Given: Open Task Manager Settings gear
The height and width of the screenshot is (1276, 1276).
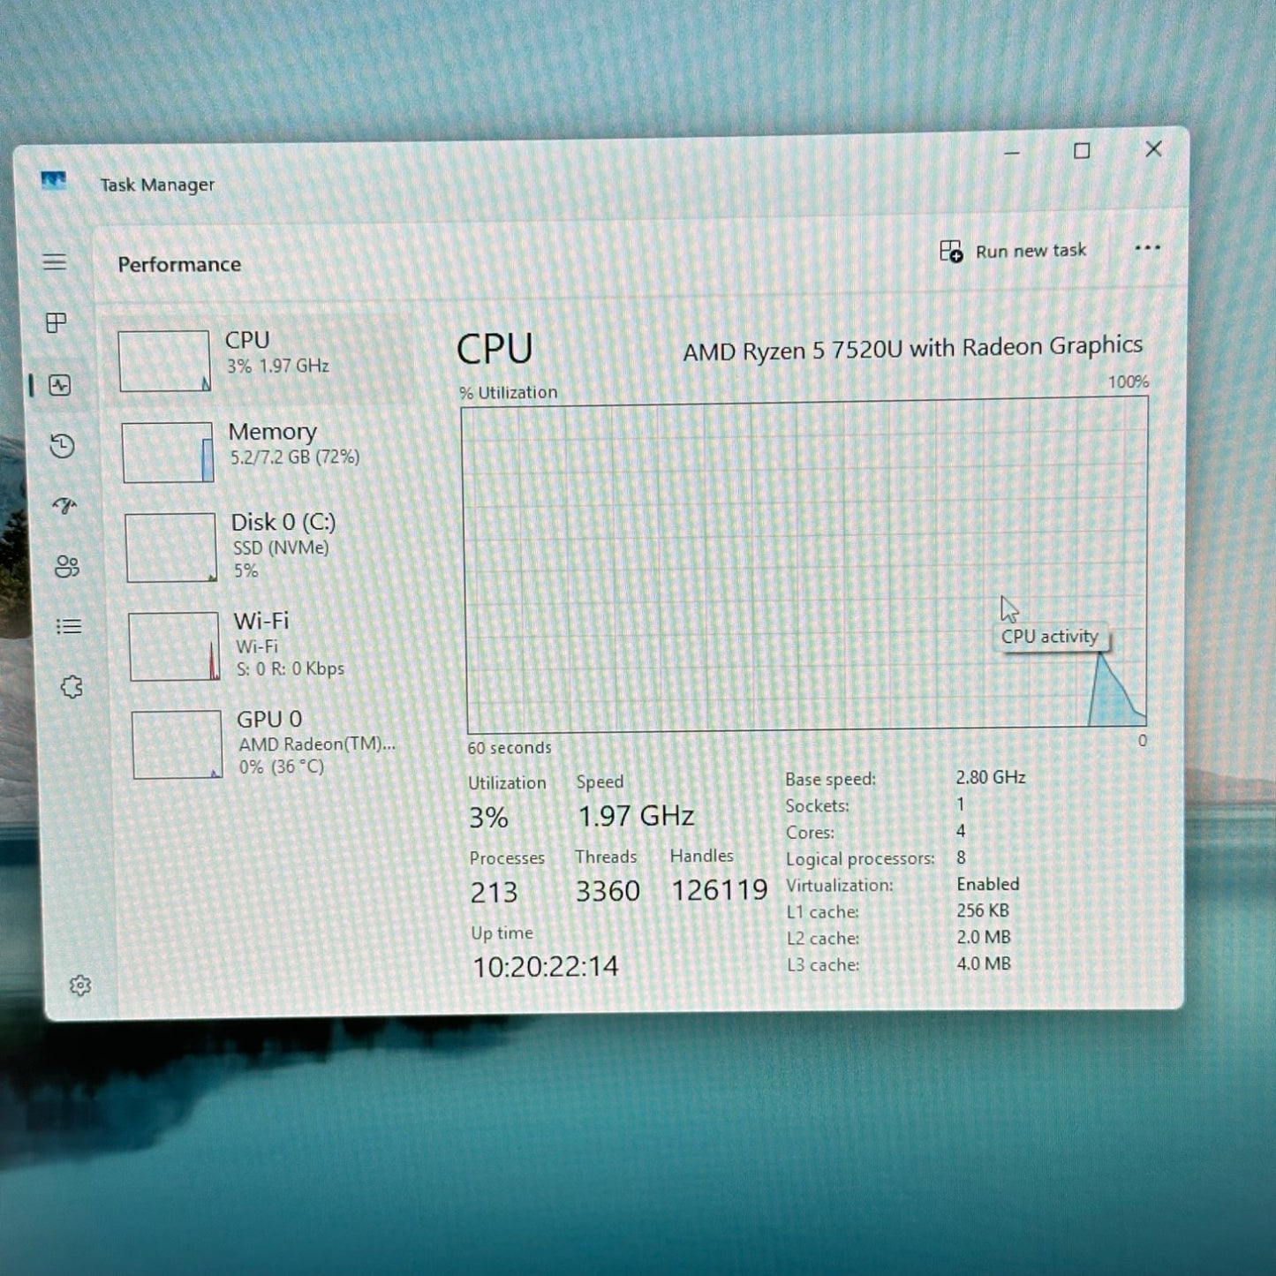Looking at the screenshot, I should (x=80, y=985).
